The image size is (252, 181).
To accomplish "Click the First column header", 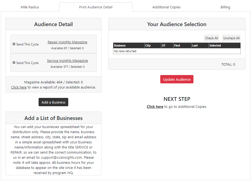I will click(177, 46).
